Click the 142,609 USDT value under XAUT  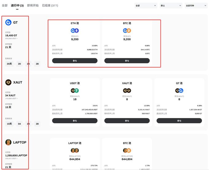(x=11, y=98)
